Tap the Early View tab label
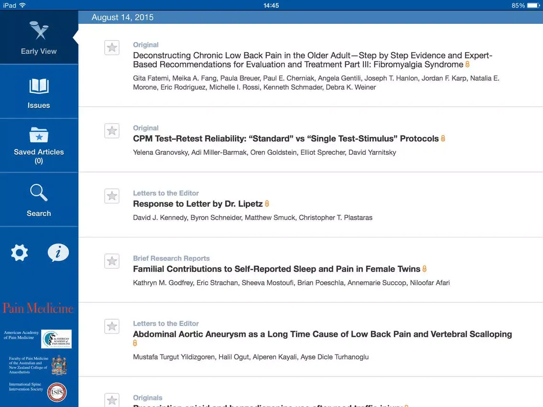 38,51
